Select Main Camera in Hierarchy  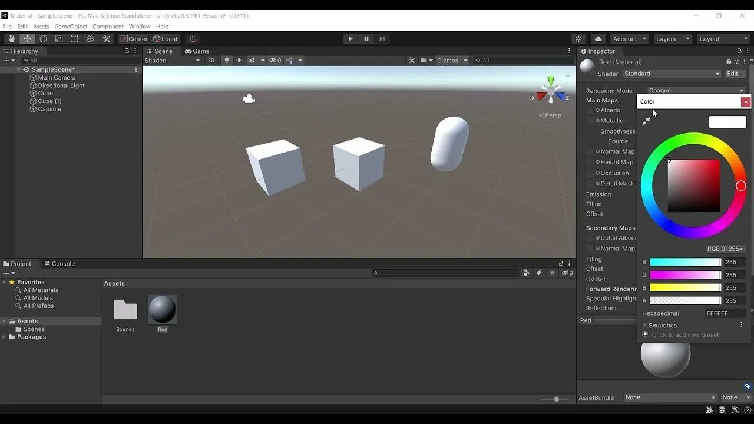[57, 78]
